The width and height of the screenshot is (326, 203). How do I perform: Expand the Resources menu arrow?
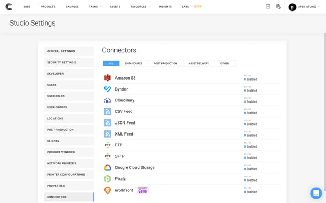click(149, 7)
